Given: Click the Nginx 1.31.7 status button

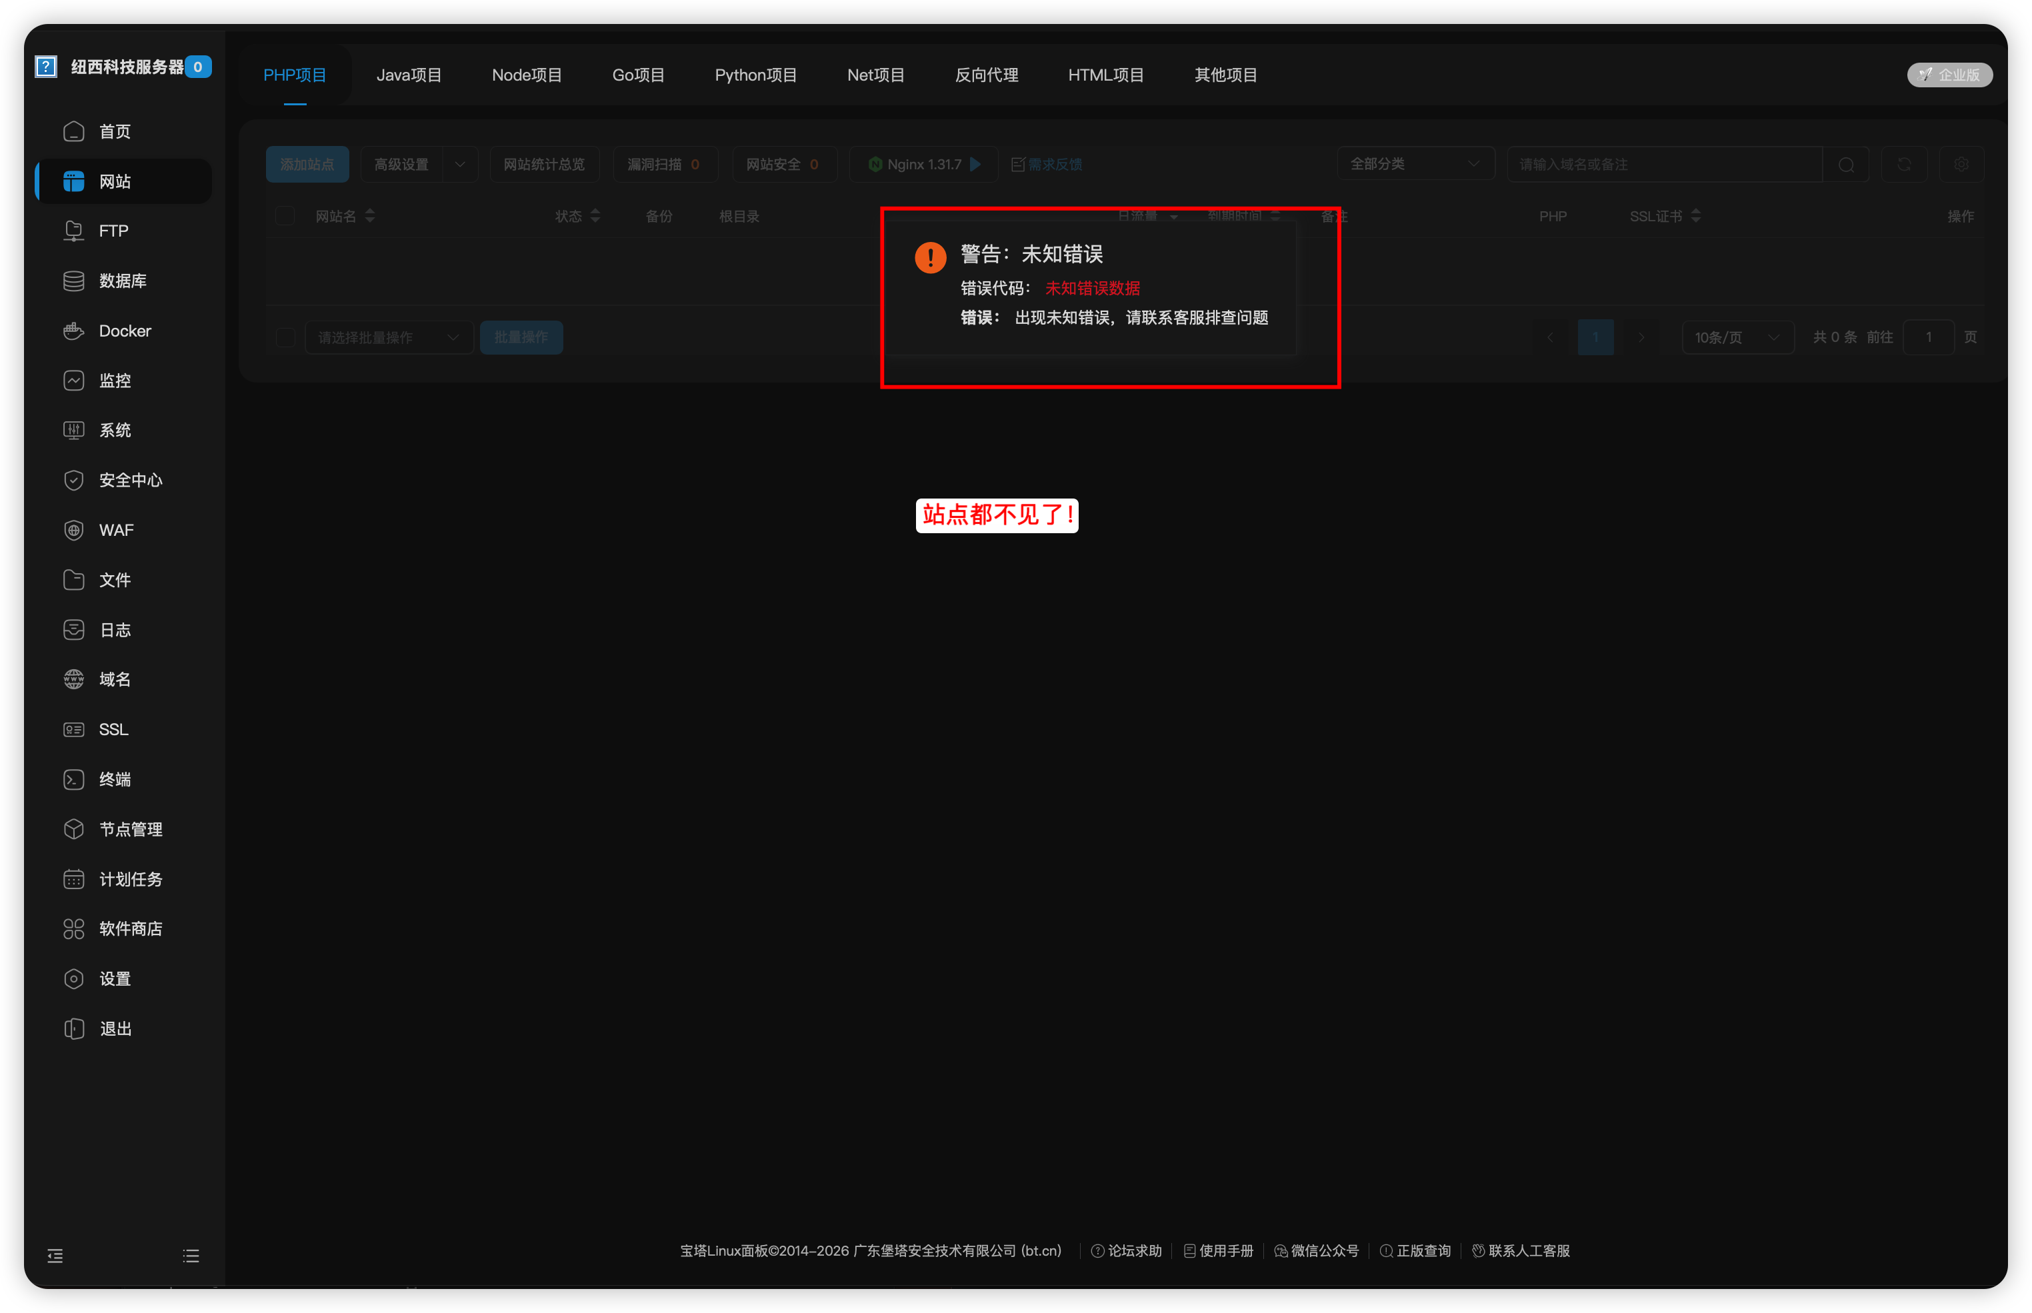Looking at the screenshot, I should (923, 165).
